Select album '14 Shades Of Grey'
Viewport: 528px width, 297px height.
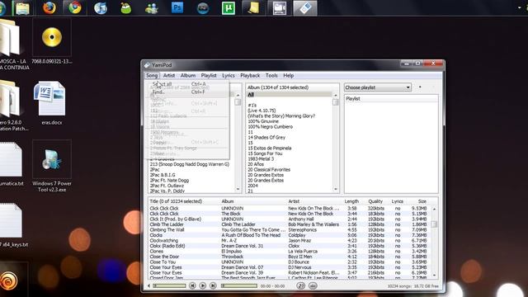[x=266, y=138]
